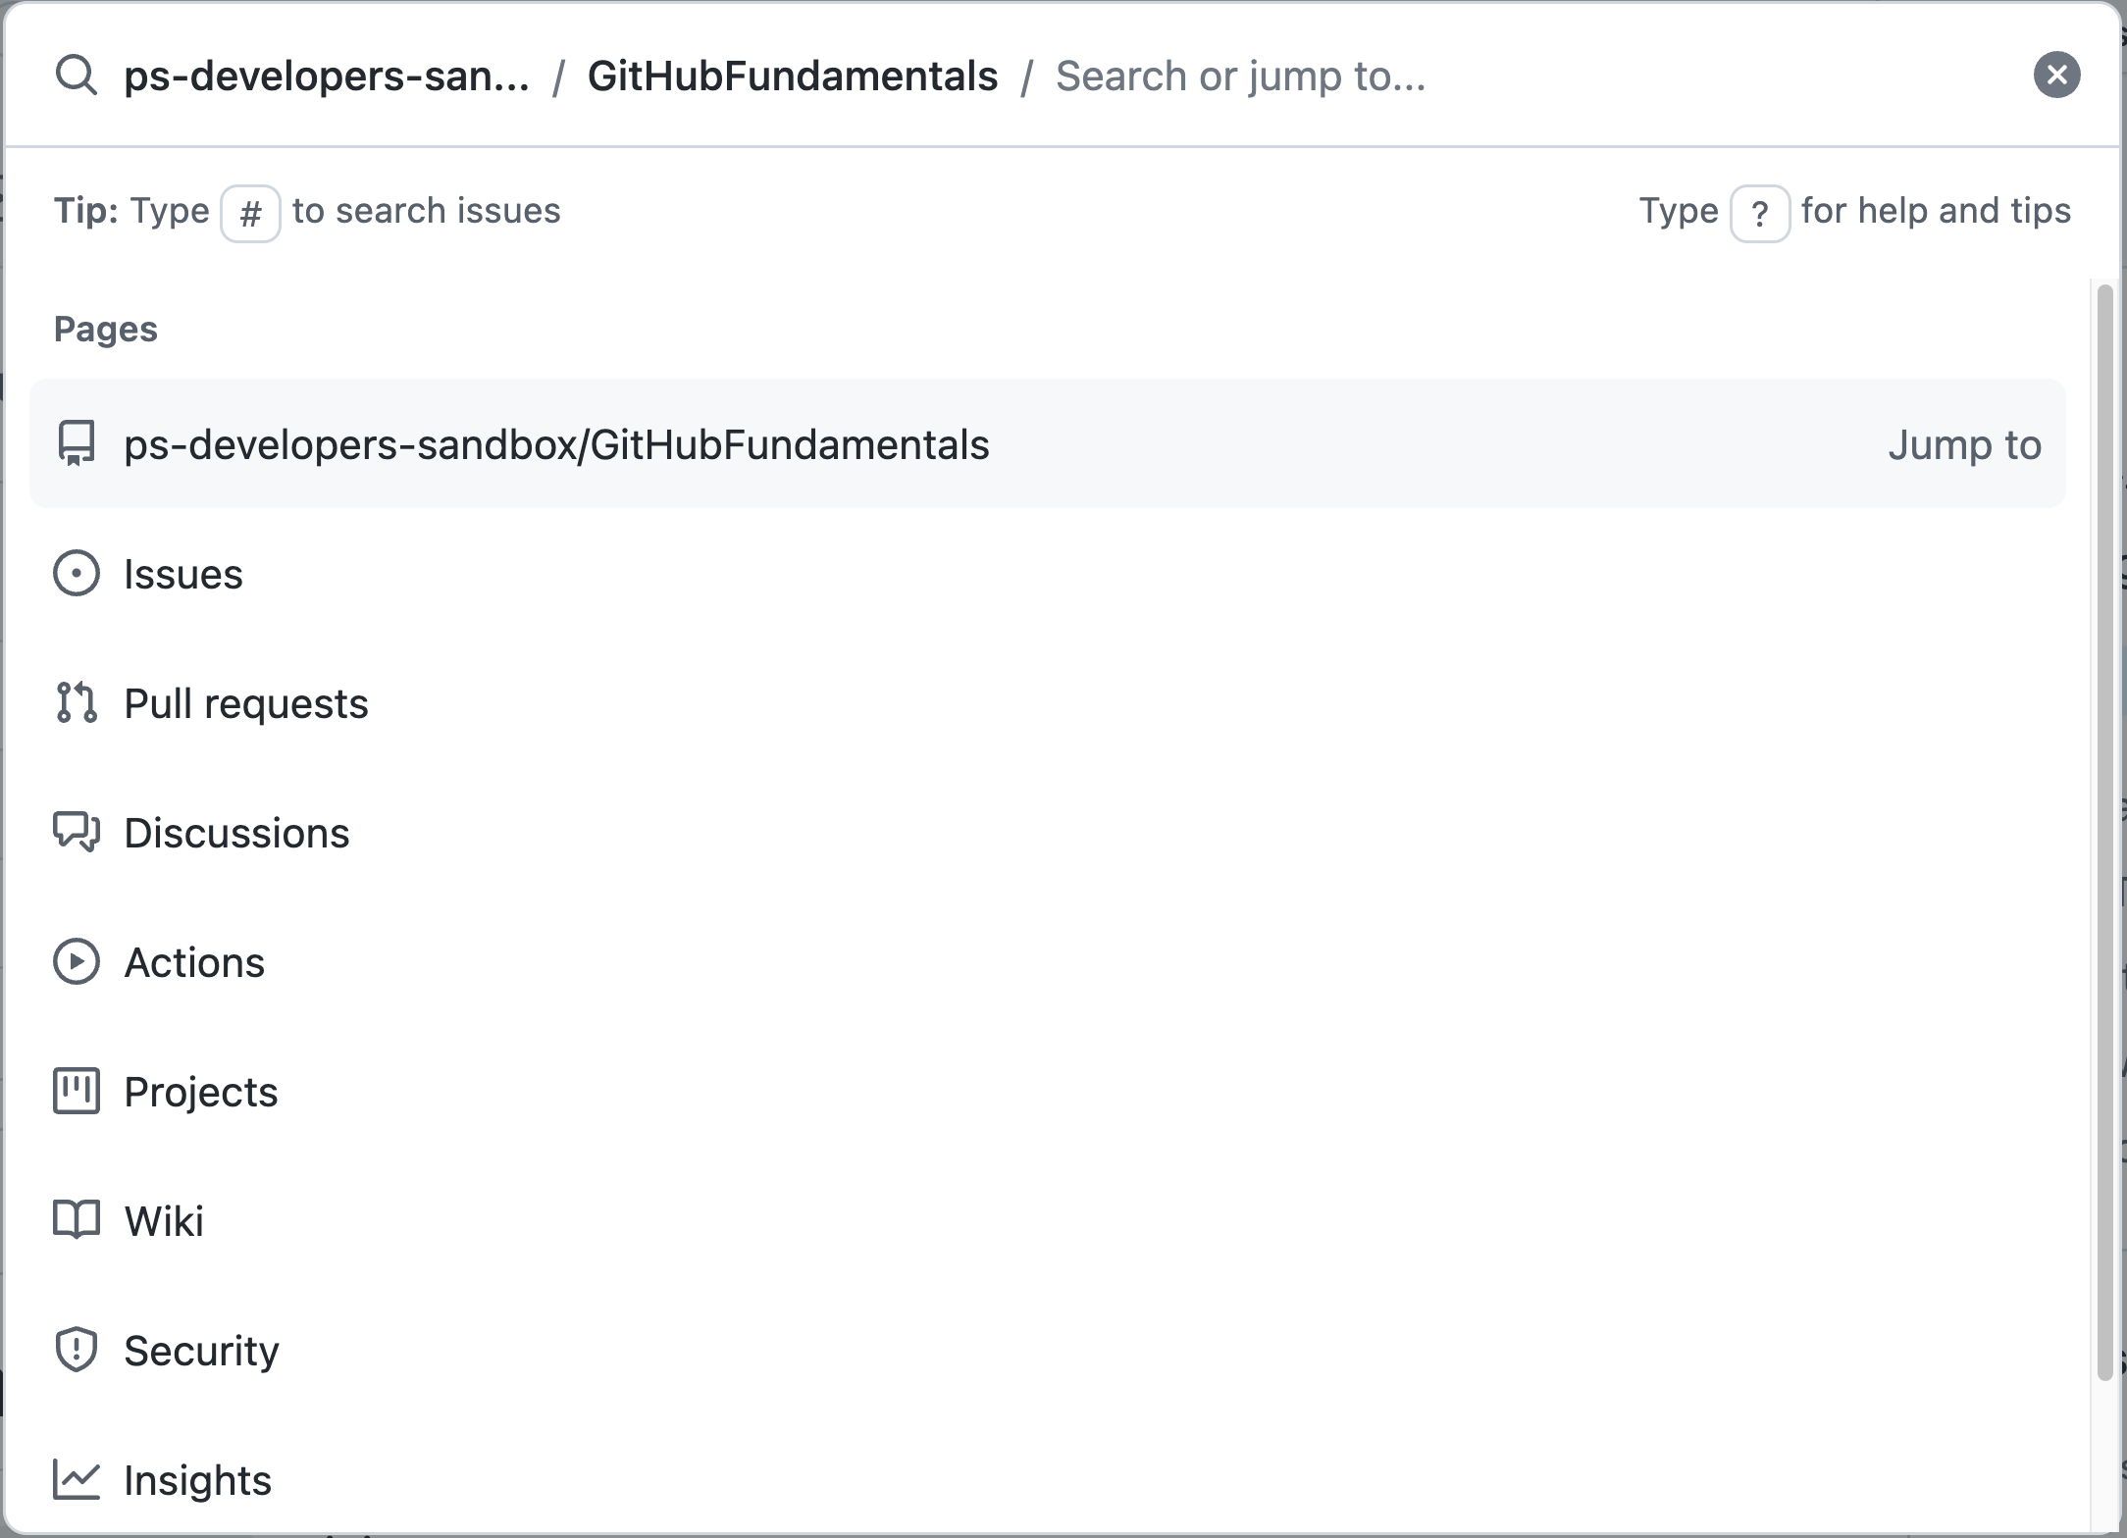Click the Pages section heading
The width and height of the screenshot is (2127, 1538).
point(106,330)
